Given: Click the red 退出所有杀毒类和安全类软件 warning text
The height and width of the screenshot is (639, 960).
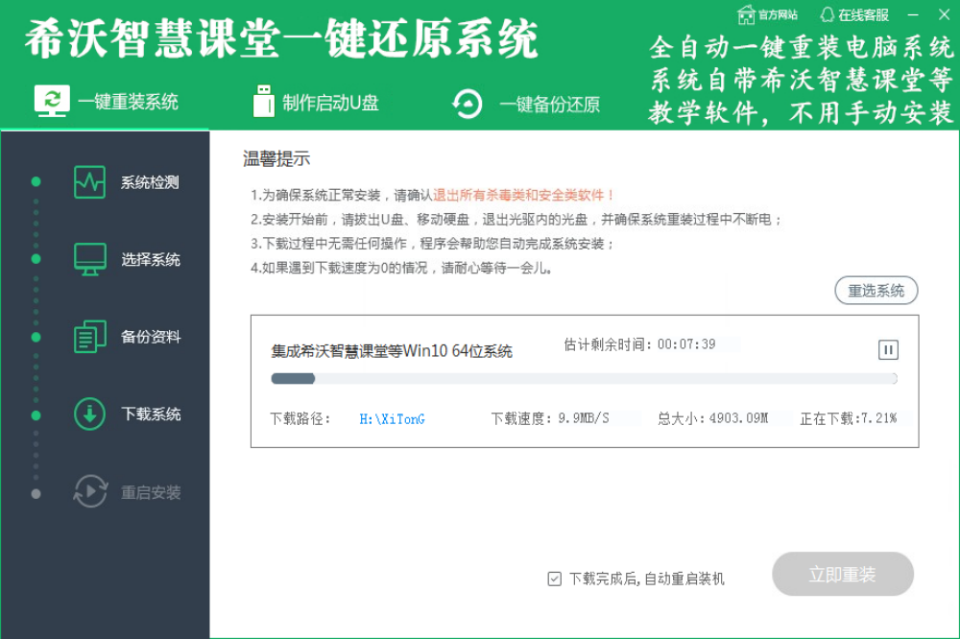Looking at the screenshot, I should 524,196.
